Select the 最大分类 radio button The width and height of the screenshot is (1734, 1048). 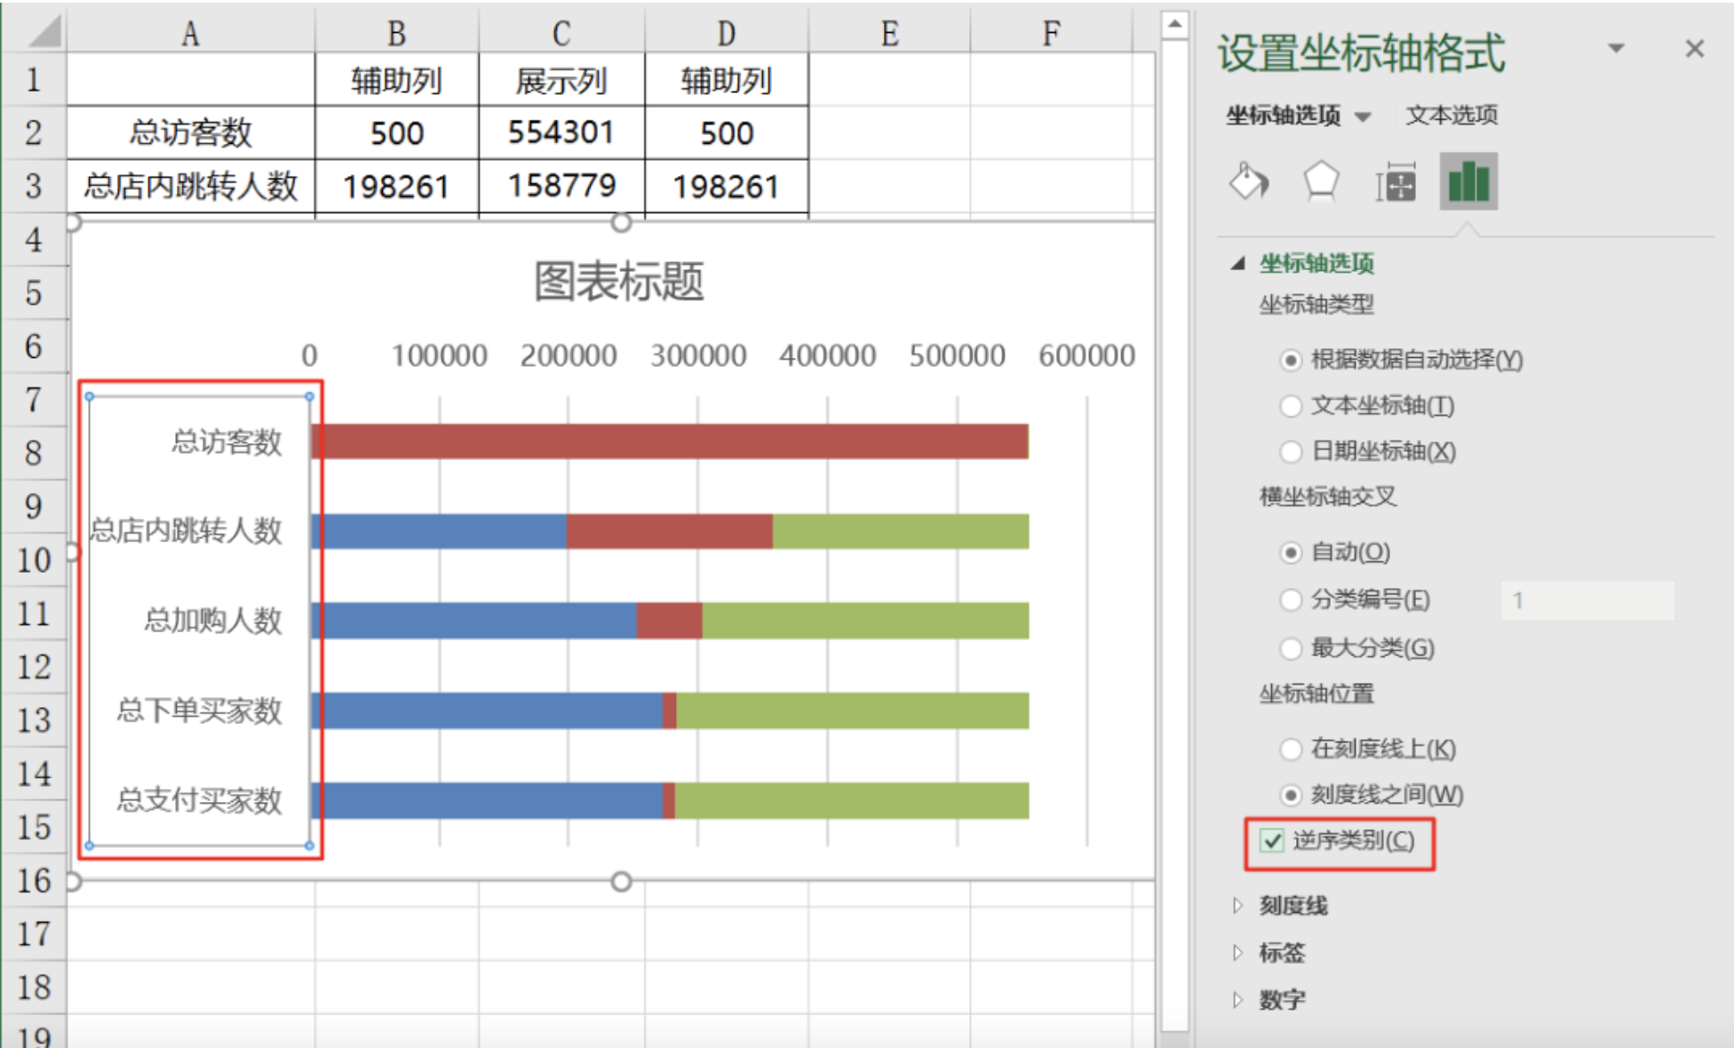point(1291,648)
